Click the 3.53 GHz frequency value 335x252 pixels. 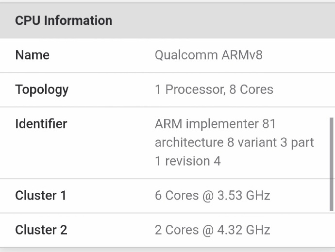[x=244, y=195]
